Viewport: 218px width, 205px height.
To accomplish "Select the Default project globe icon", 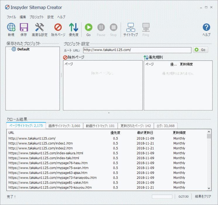I will (14, 49).
